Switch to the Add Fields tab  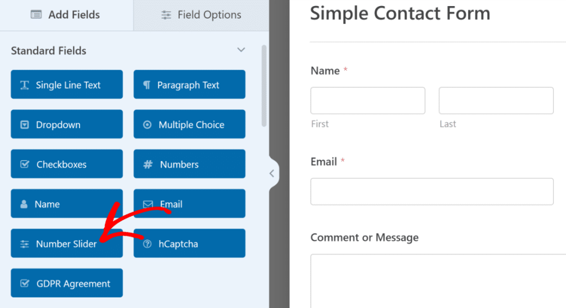point(66,15)
